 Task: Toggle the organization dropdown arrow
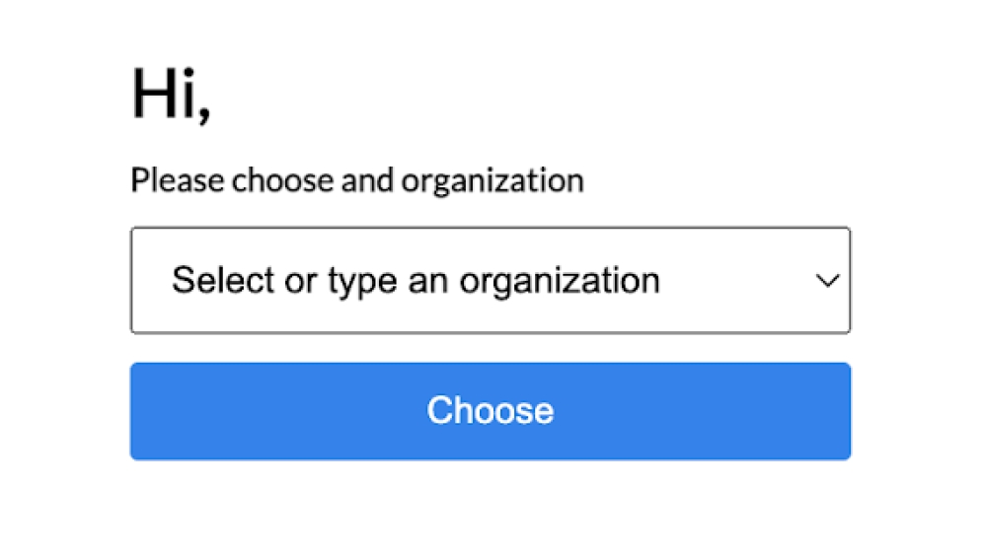(828, 280)
